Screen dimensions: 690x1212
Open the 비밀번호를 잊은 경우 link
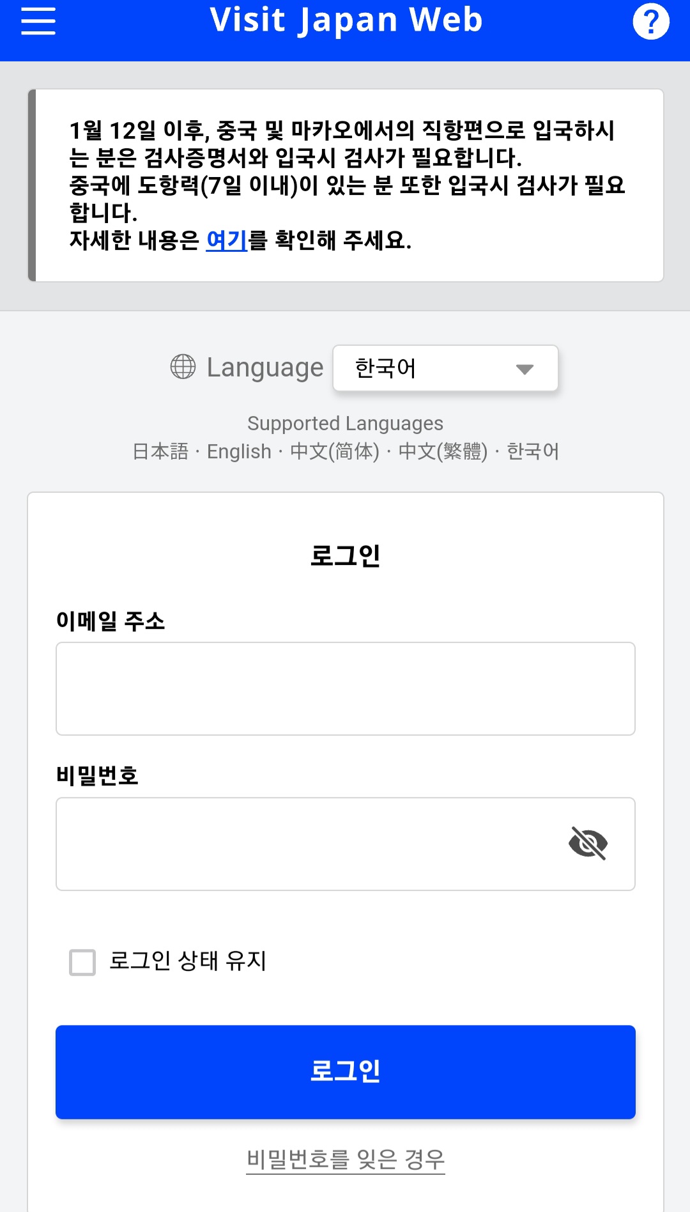click(x=346, y=1159)
